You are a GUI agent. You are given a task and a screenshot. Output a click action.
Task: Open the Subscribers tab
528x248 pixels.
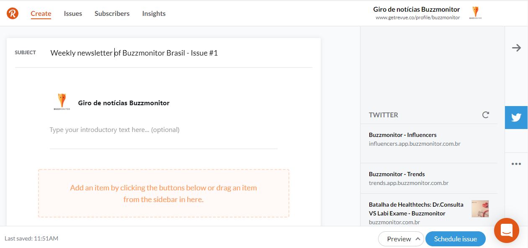(x=112, y=13)
